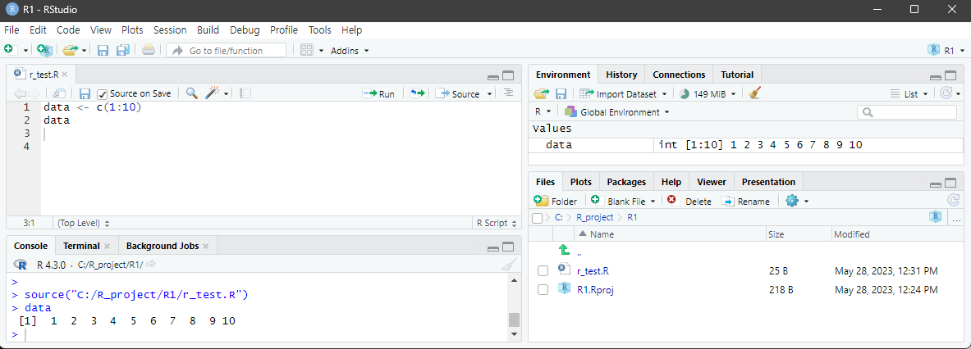Click the document outline icon in editor
This screenshot has height=349, width=971.
tap(508, 93)
